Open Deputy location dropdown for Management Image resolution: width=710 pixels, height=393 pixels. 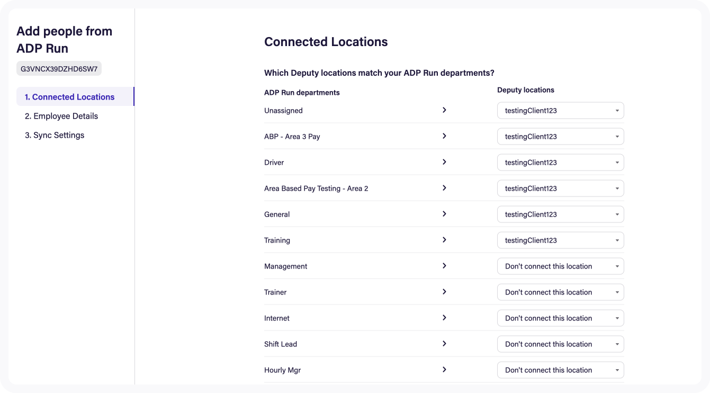click(561, 266)
